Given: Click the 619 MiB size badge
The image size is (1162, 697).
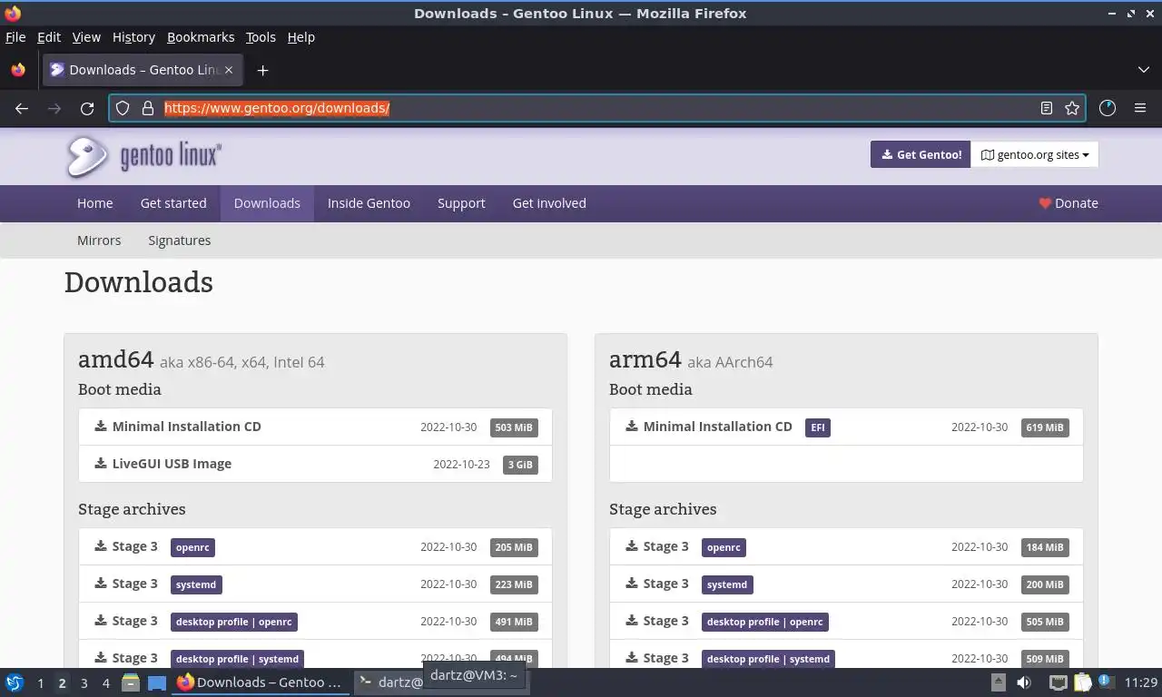Looking at the screenshot, I should coord(1045,427).
